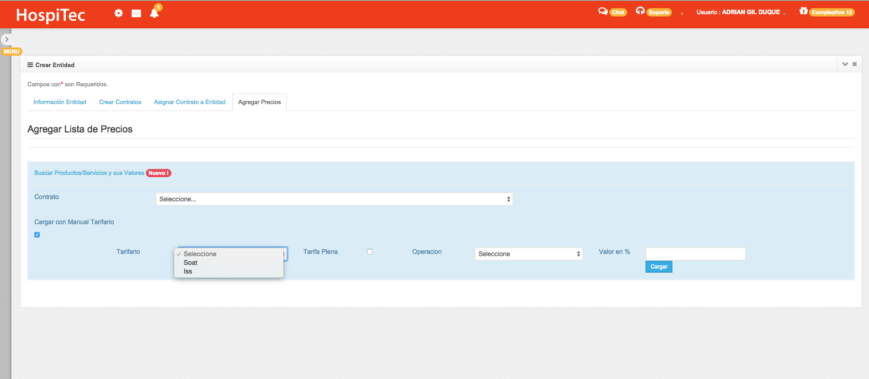
Task: Expand the sidebar with the arrow icon
Action: click(x=6, y=39)
